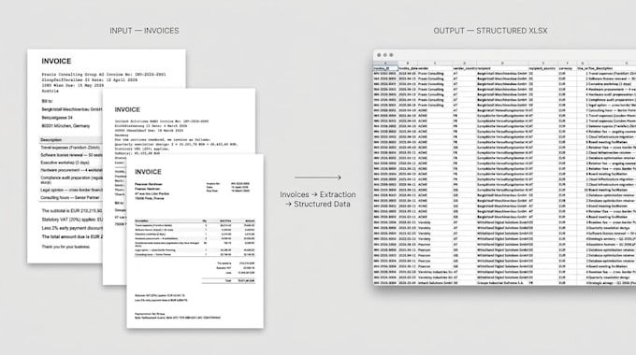Click the OUTPUT — STRUCTURED XLSX heading
Screen dimensions: 636x355
(490, 31)
